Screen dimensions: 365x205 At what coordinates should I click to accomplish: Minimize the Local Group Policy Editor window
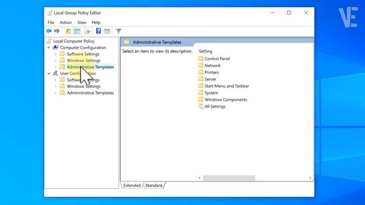pos(273,13)
